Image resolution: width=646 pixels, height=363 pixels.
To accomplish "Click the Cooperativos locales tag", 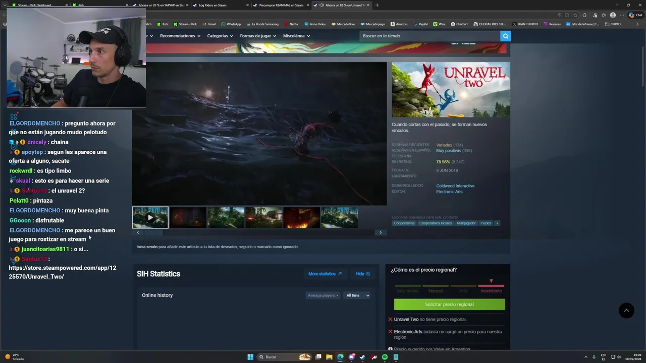I will 436,223.
